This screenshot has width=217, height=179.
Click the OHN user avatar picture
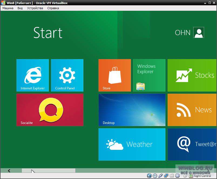pos(199,32)
